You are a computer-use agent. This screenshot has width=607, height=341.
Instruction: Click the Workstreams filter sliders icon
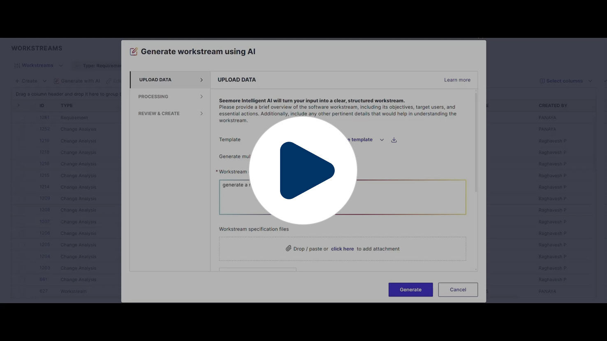pyautogui.click(x=17, y=66)
